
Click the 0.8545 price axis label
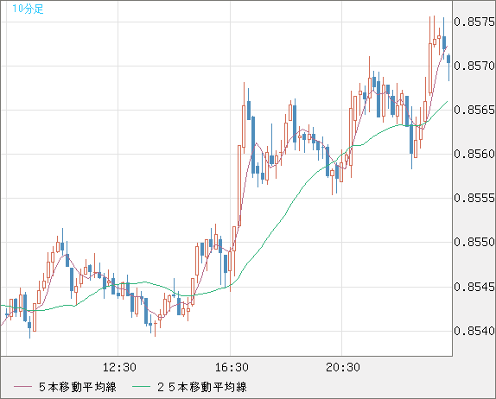[474, 287]
